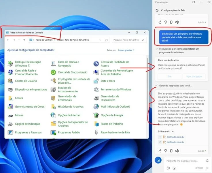Viewport: 212px width, 173px height.
Task: Dislike the response marked 5 de 30
Action: [166, 22]
